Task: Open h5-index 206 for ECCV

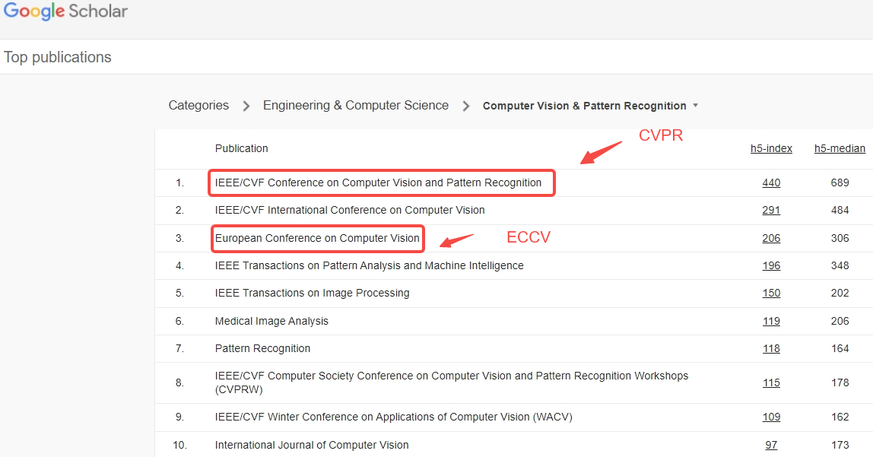Action: 771,238
